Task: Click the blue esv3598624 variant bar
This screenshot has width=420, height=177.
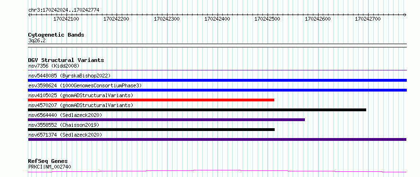Action: pyautogui.click(x=217, y=90)
